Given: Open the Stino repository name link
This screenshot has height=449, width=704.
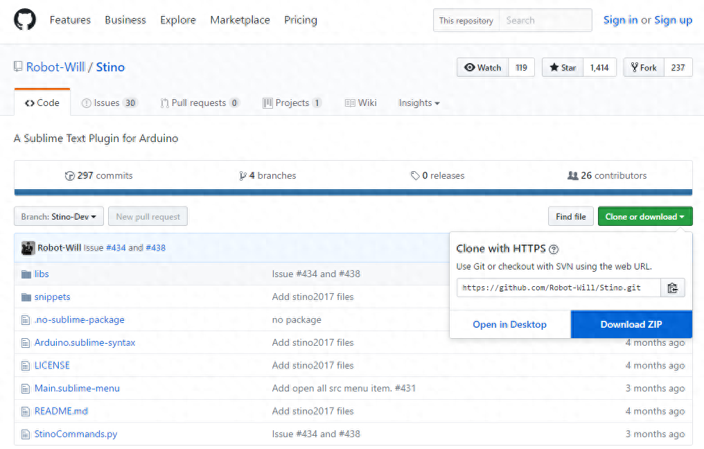Looking at the screenshot, I should (110, 67).
